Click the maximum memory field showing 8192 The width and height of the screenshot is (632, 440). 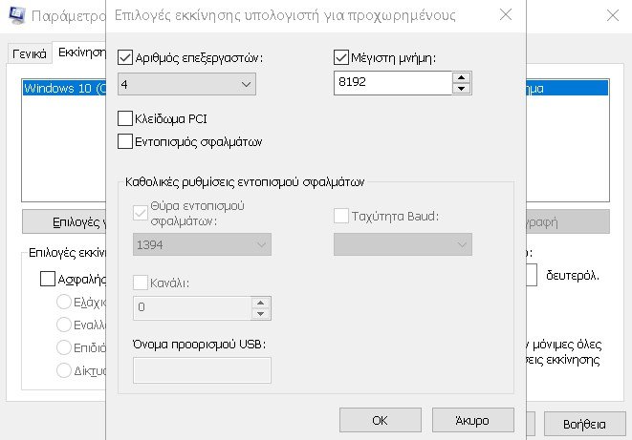(x=391, y=84)
